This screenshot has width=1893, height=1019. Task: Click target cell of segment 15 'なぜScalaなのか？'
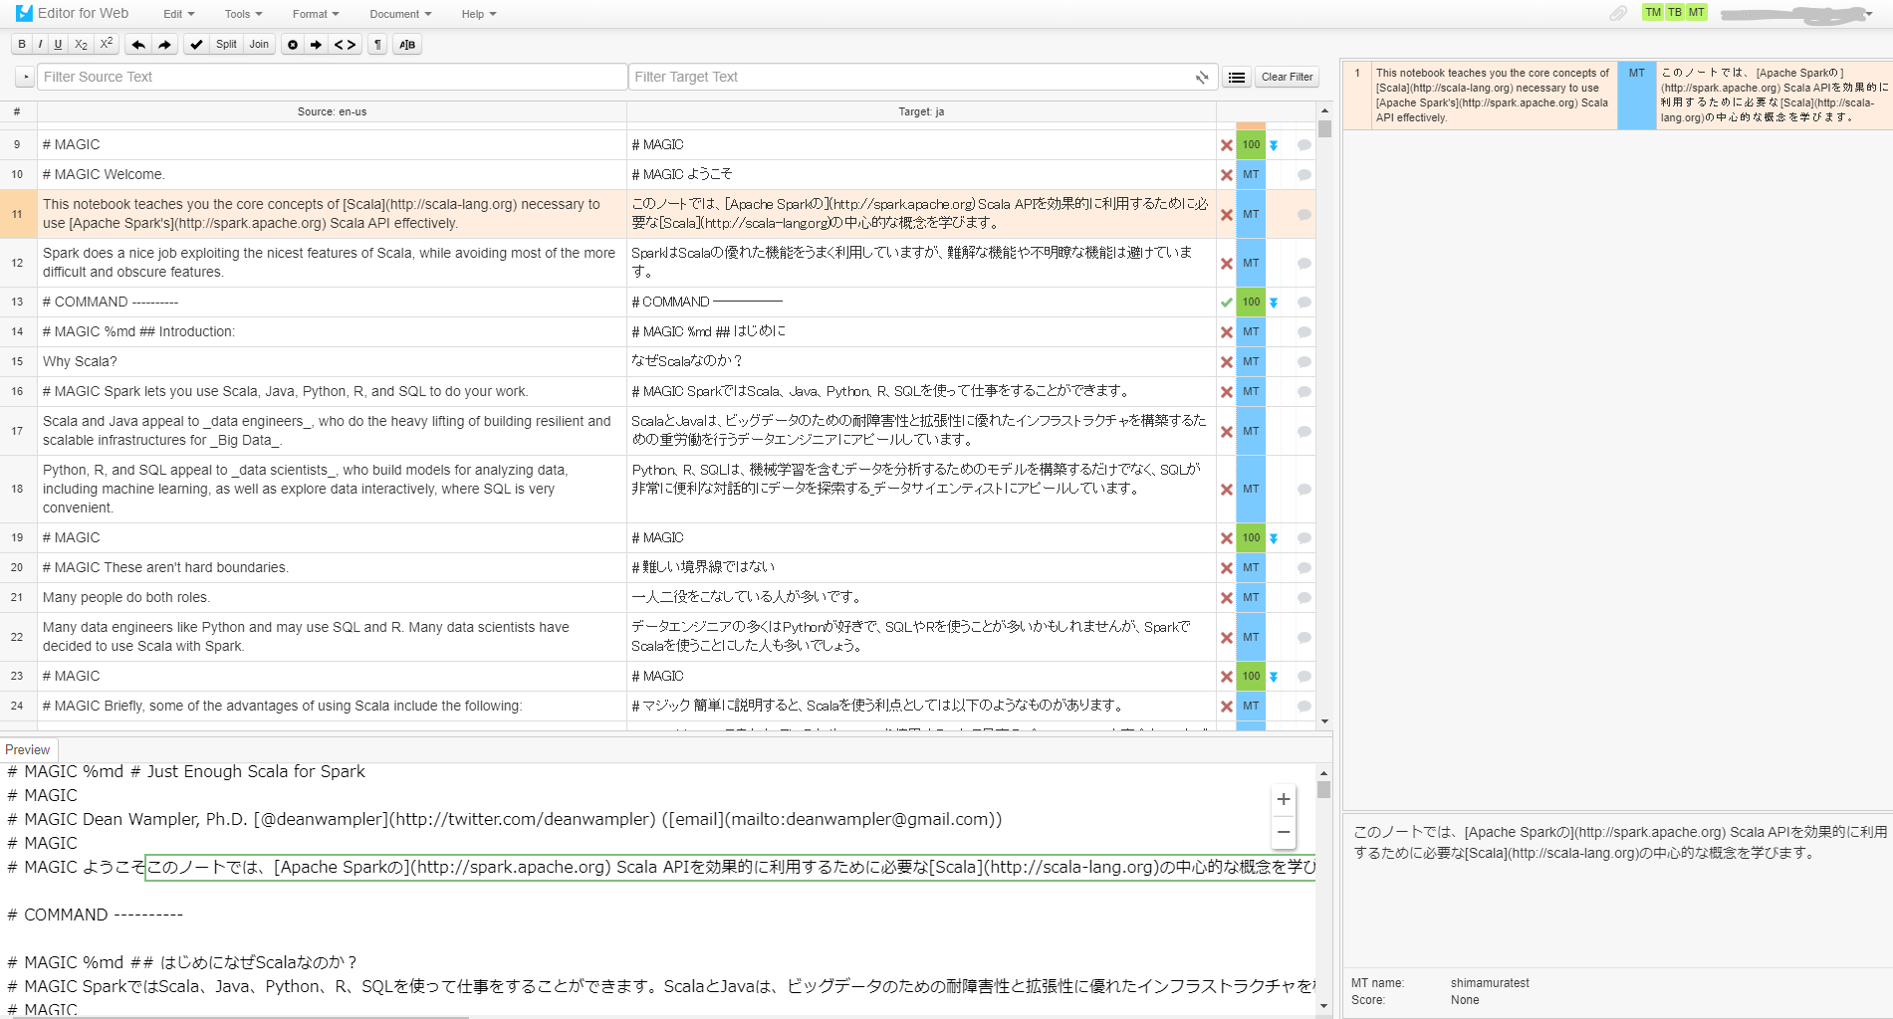[x=922, y=362]
